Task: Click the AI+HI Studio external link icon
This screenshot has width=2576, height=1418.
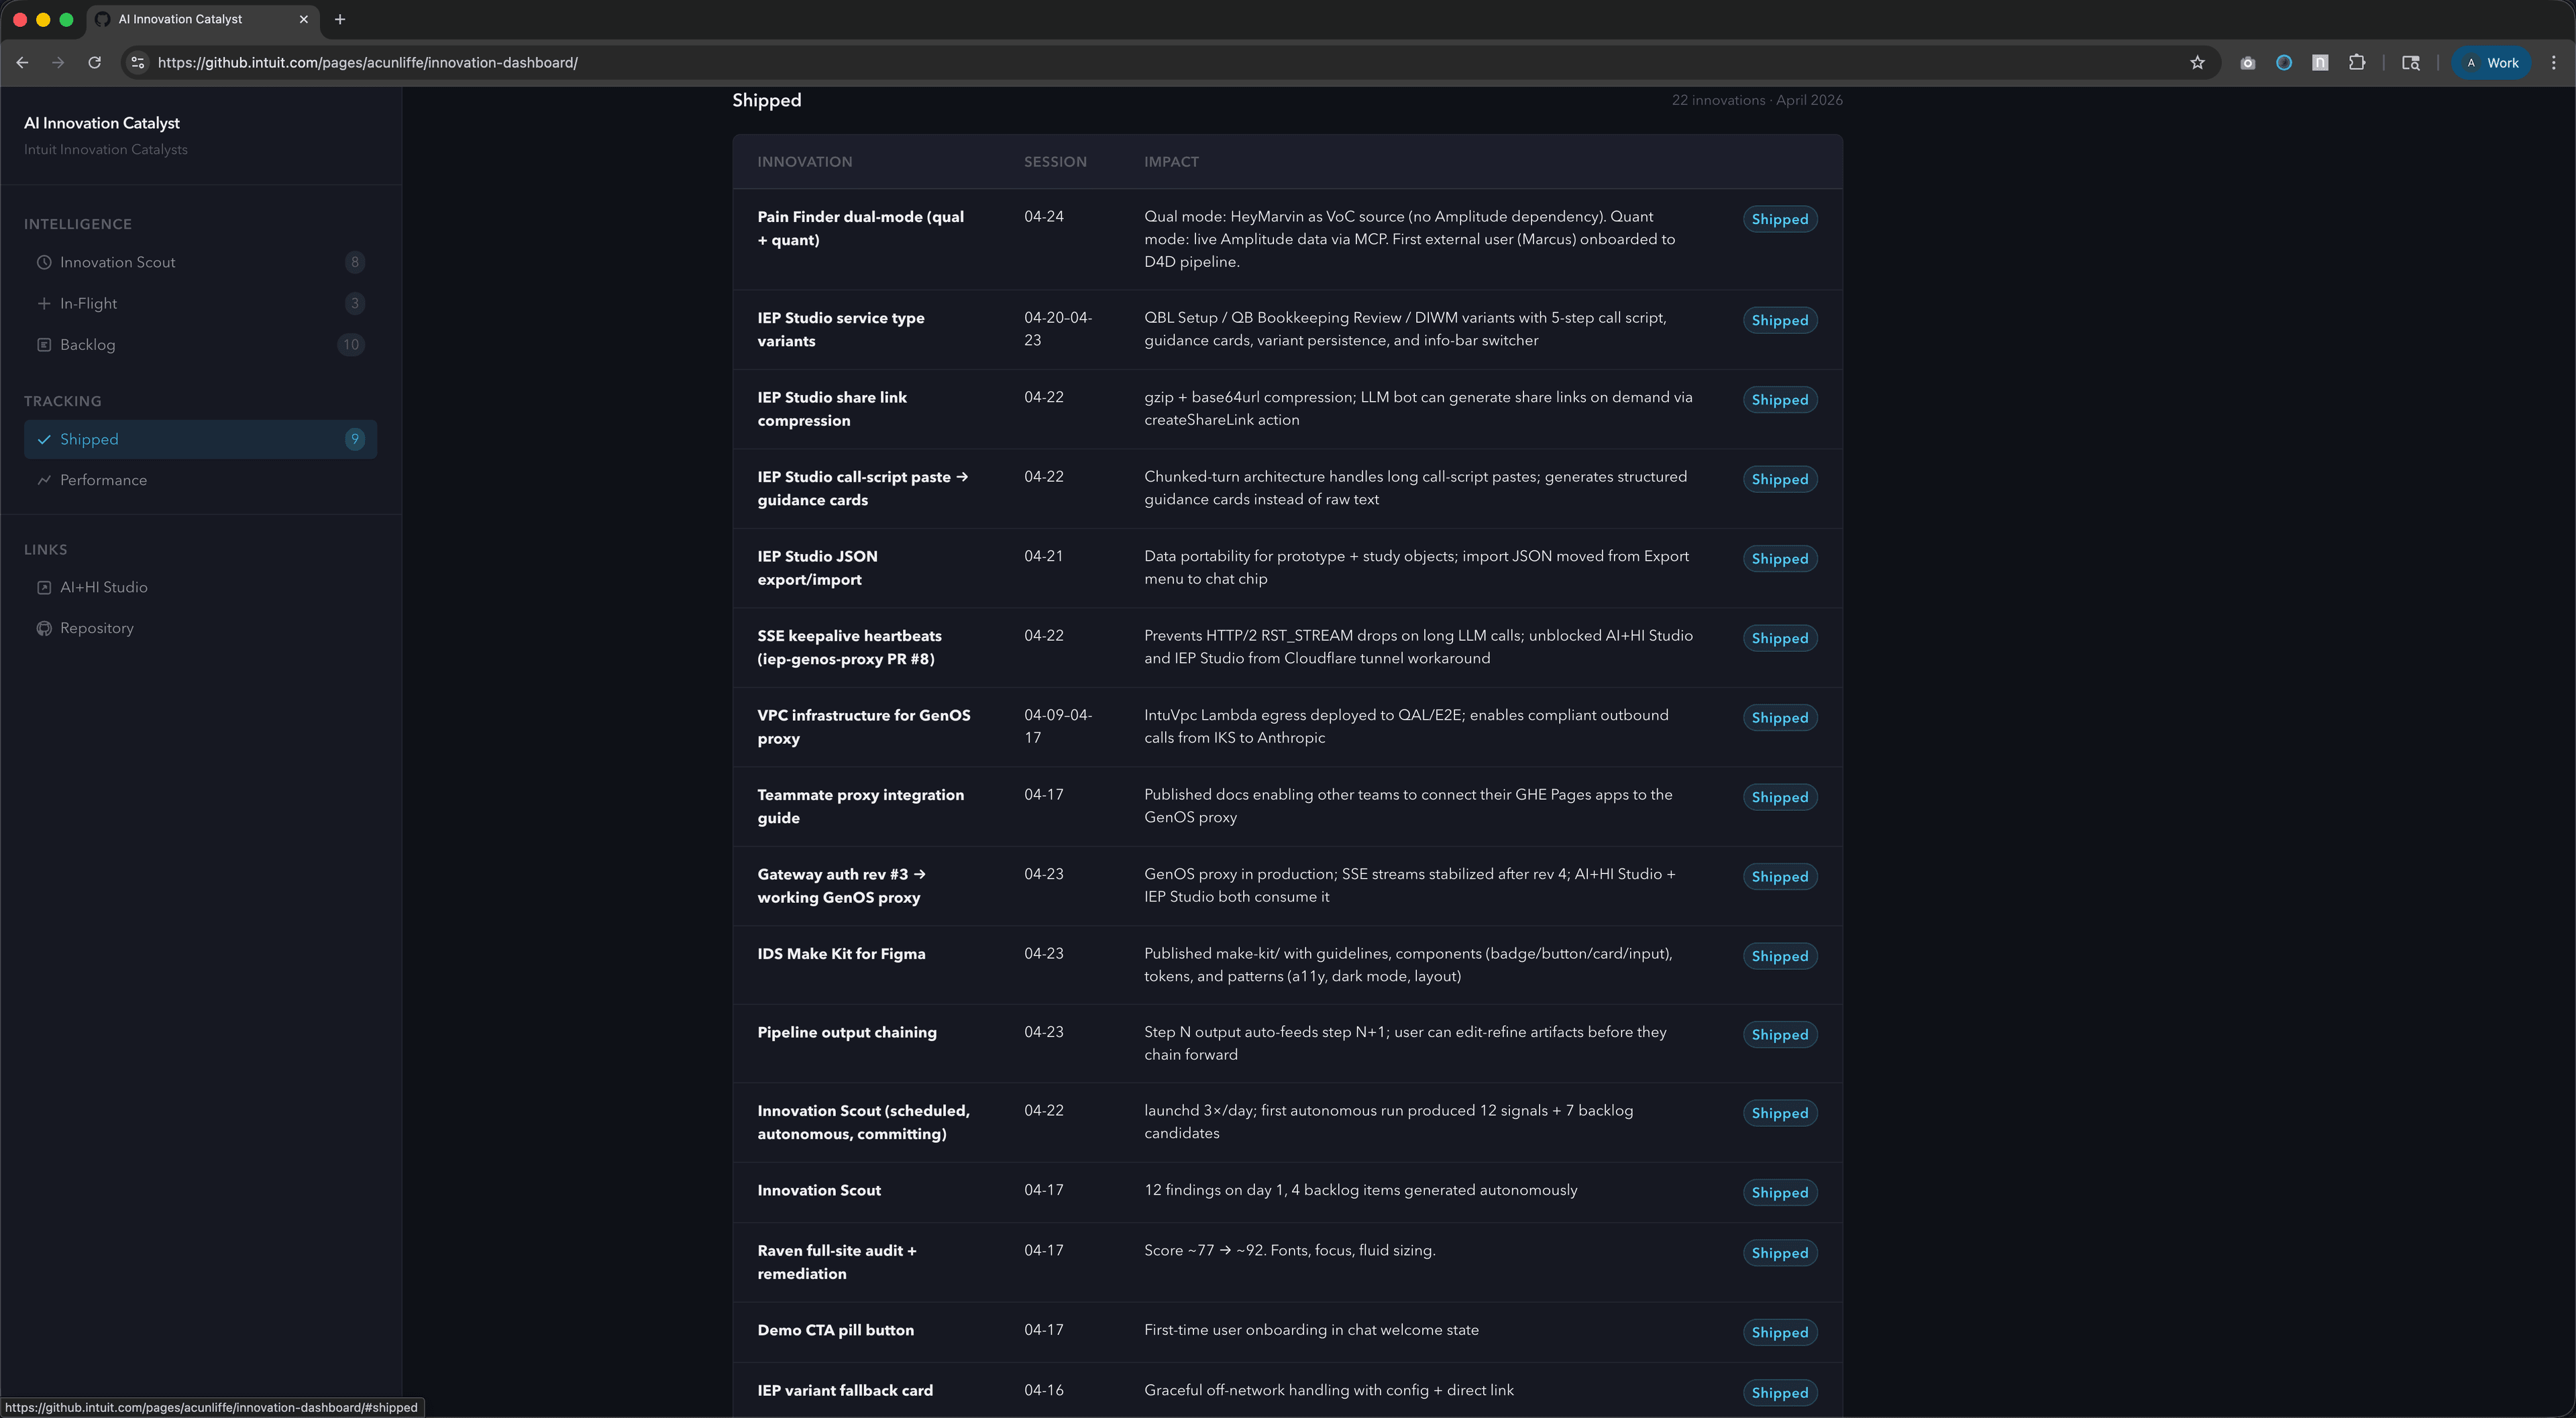Action: pos(44,587)
